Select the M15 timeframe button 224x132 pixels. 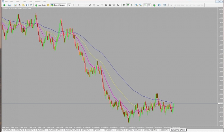(x=178, y=5)
